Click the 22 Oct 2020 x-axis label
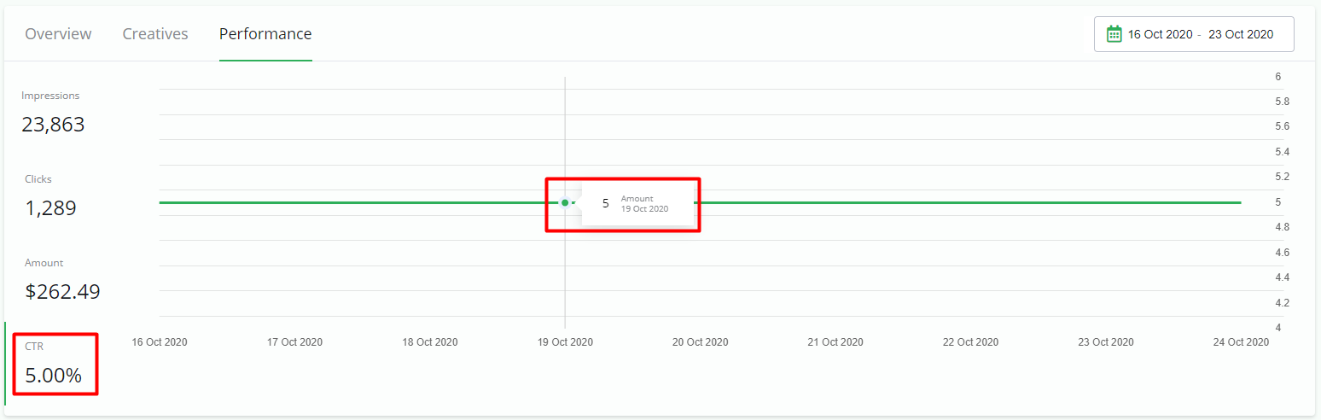 coord(970,342)
